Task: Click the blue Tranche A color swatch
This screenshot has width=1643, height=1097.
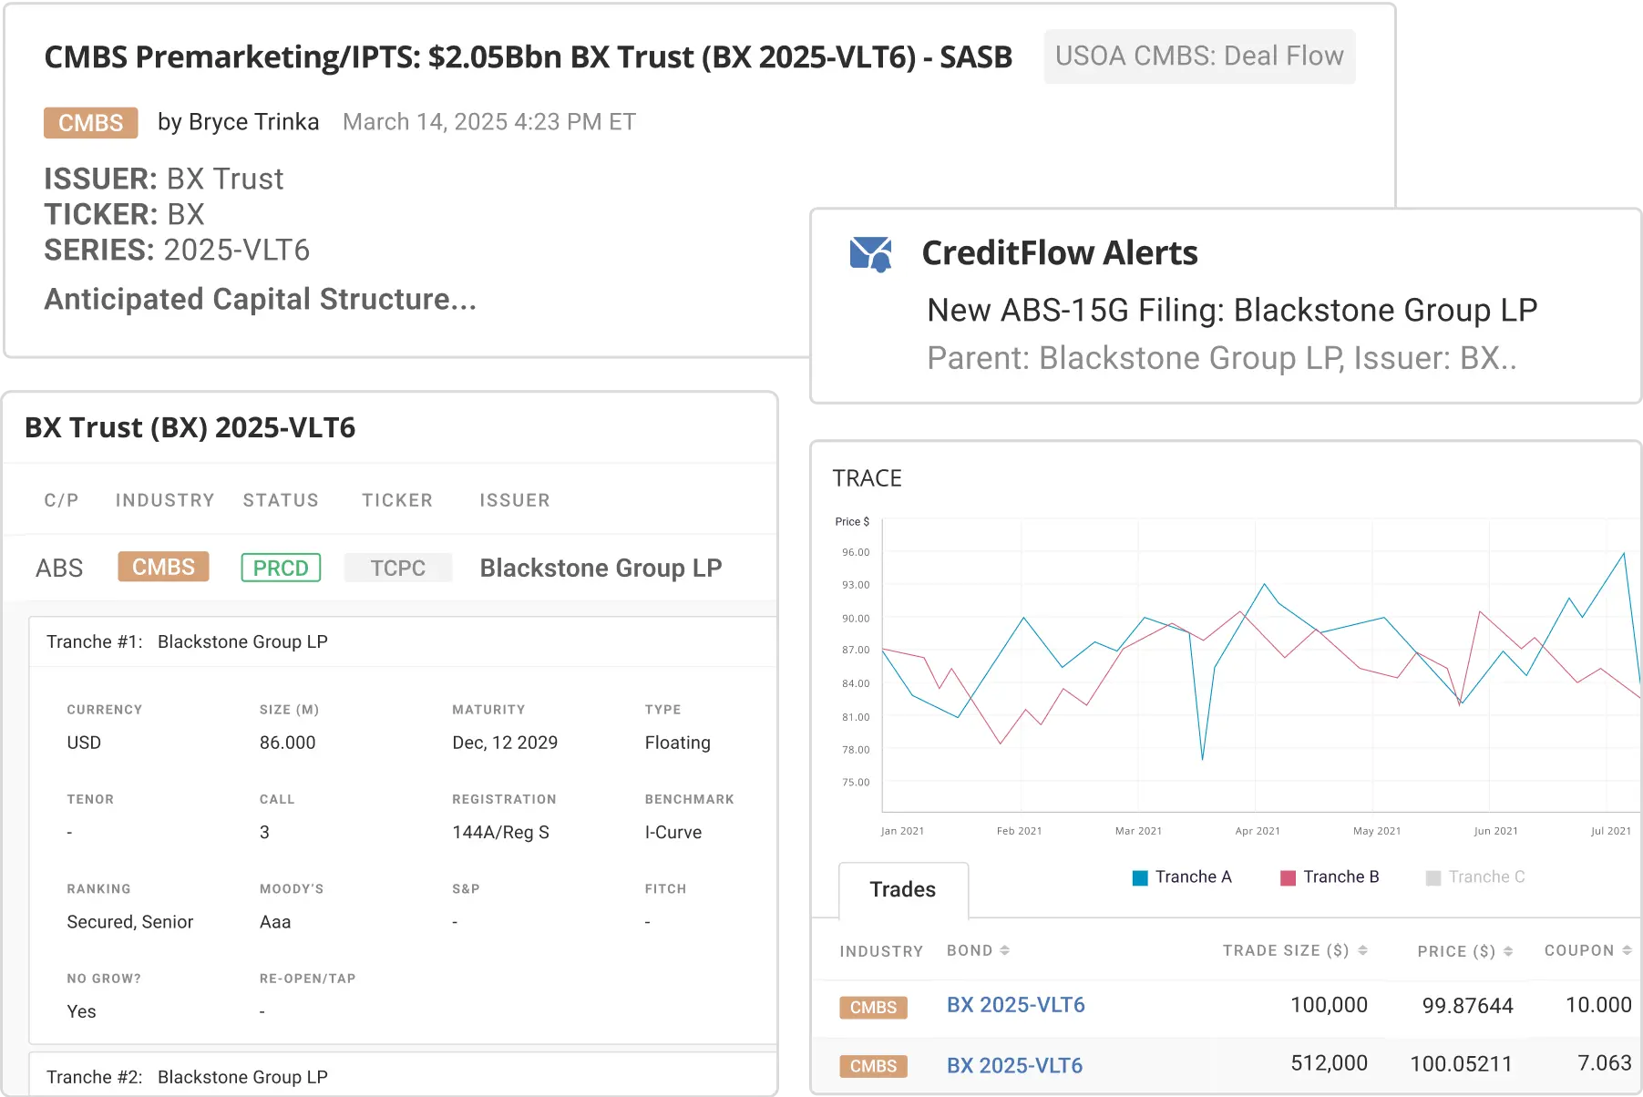Action: click(x=1140, y=877)
